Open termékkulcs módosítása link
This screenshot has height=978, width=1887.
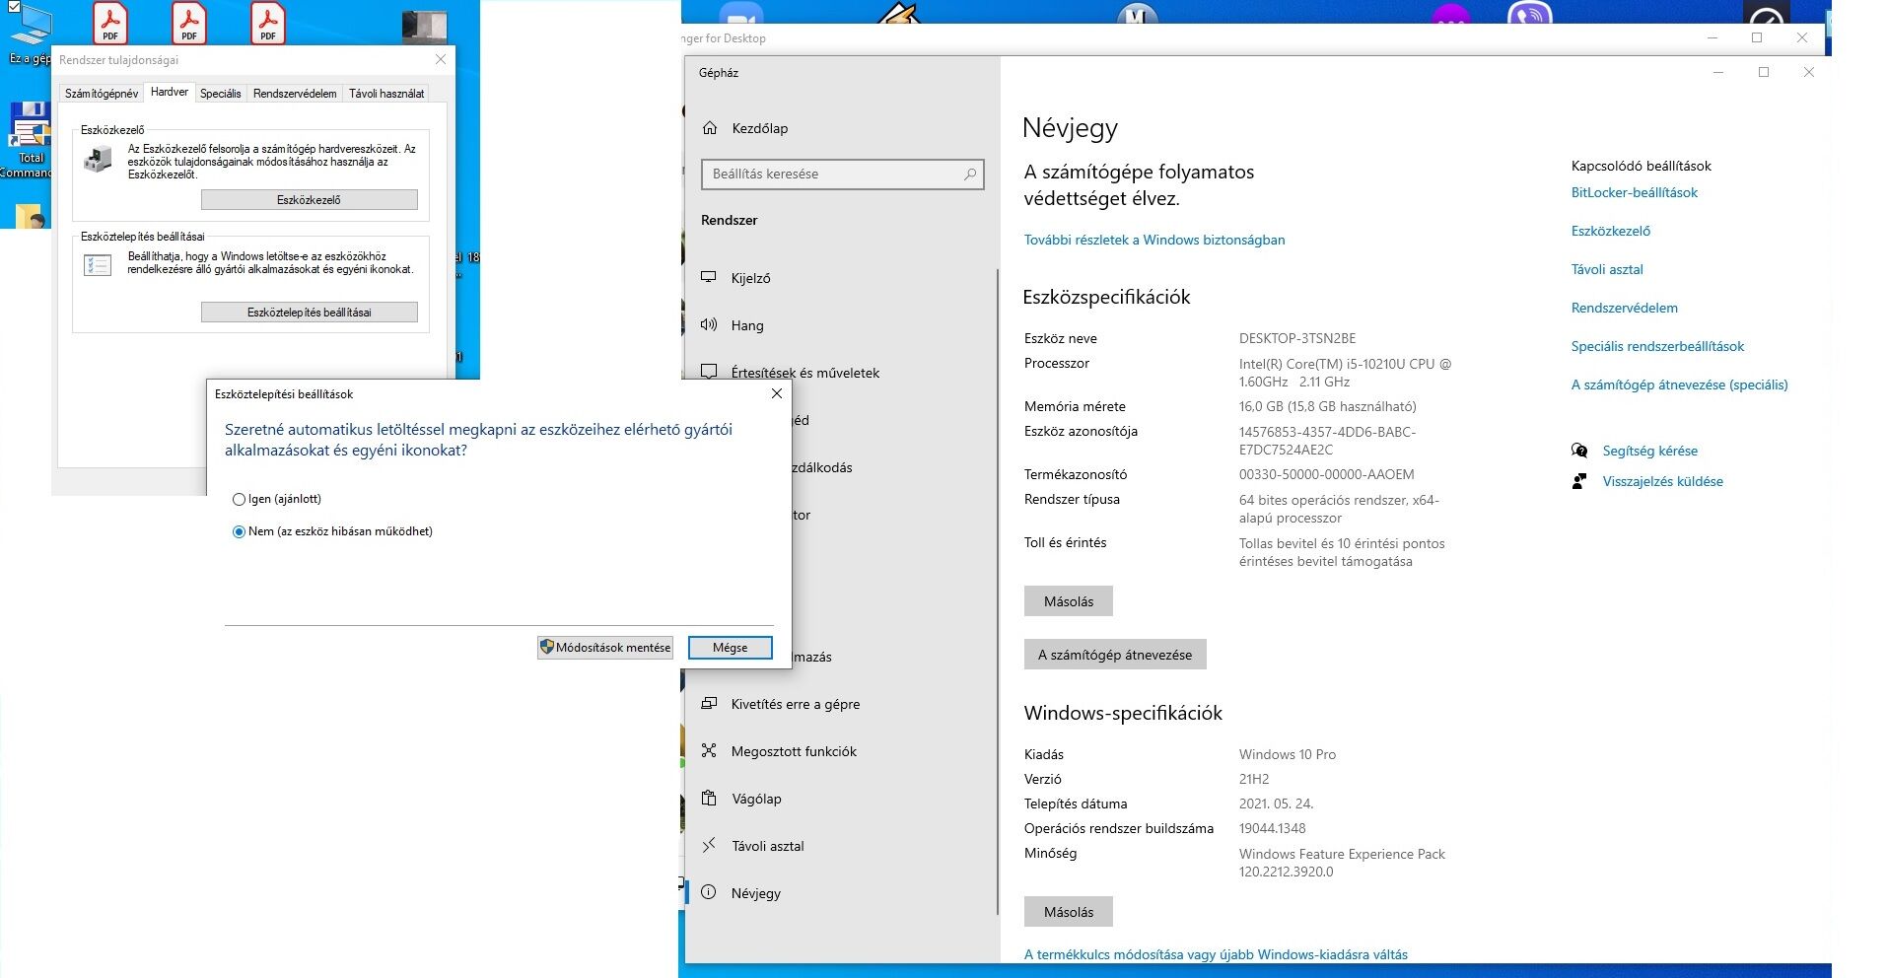tap(1216, 954)
